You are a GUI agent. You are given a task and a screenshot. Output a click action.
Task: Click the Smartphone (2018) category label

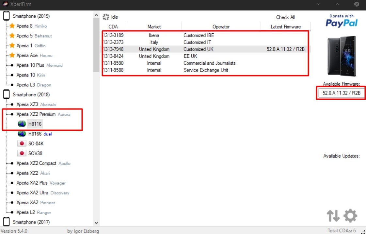click(31, 94)
